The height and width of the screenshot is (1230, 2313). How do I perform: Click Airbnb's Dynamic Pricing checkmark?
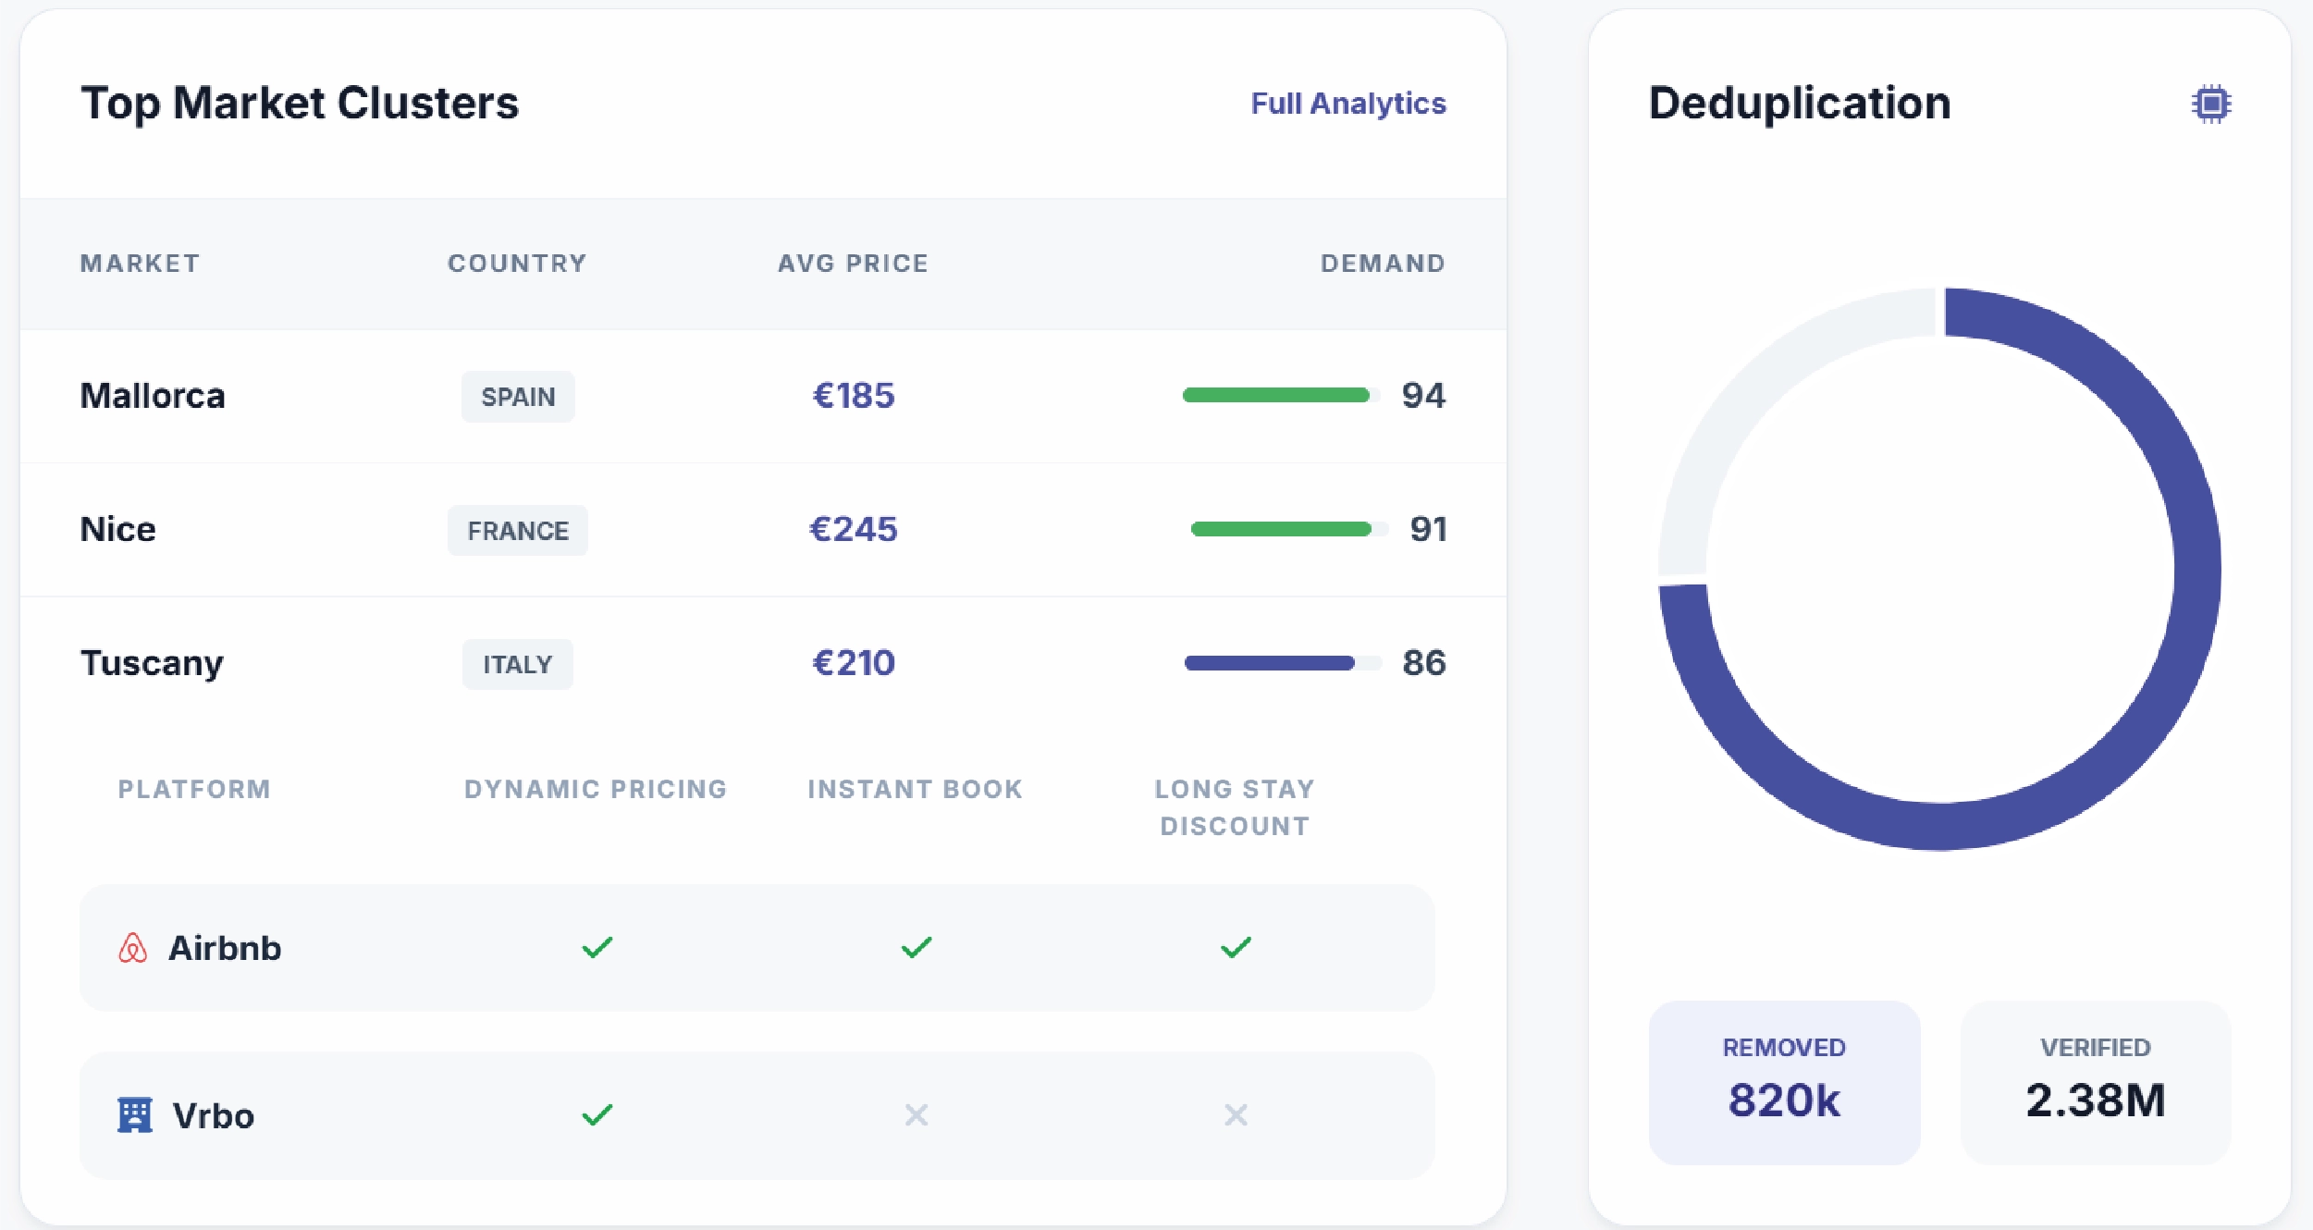(597, 948)
